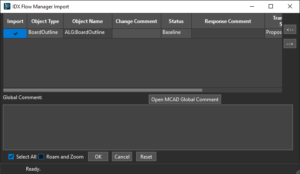Click the ALG:BoardOutline object name cell
300x174 pixels.
pyautogui.click(x=88, y=33)
